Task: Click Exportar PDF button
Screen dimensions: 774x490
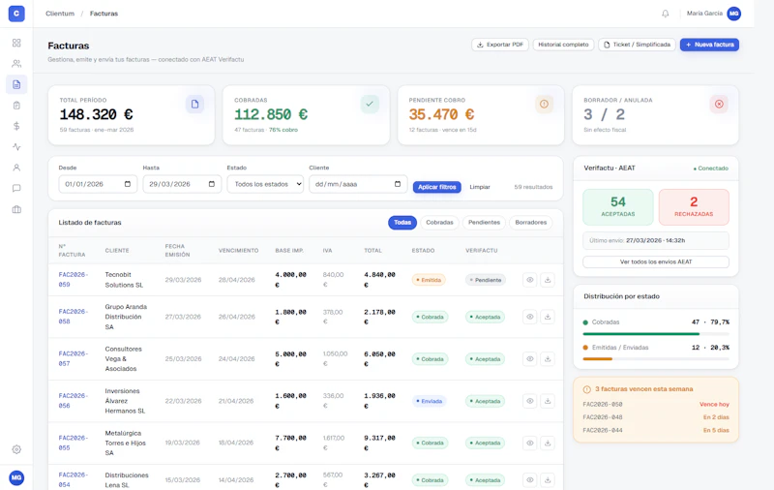Action: point(500,45)
